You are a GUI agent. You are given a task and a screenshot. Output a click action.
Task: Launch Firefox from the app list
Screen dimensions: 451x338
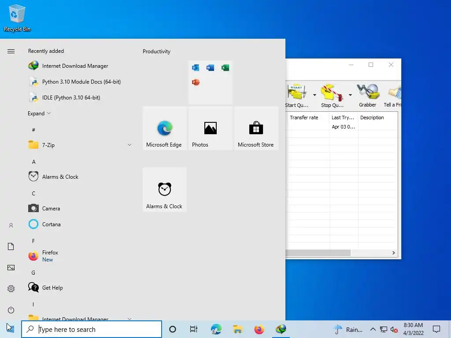(x=80, y=256)
